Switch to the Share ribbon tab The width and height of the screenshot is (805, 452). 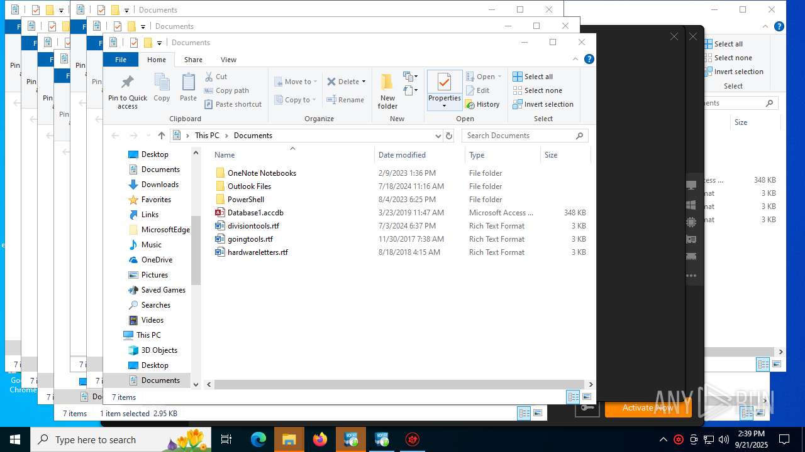[x=193, y=60]
